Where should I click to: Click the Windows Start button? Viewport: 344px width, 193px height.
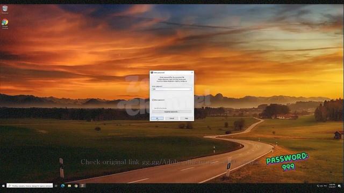(3, 186)
